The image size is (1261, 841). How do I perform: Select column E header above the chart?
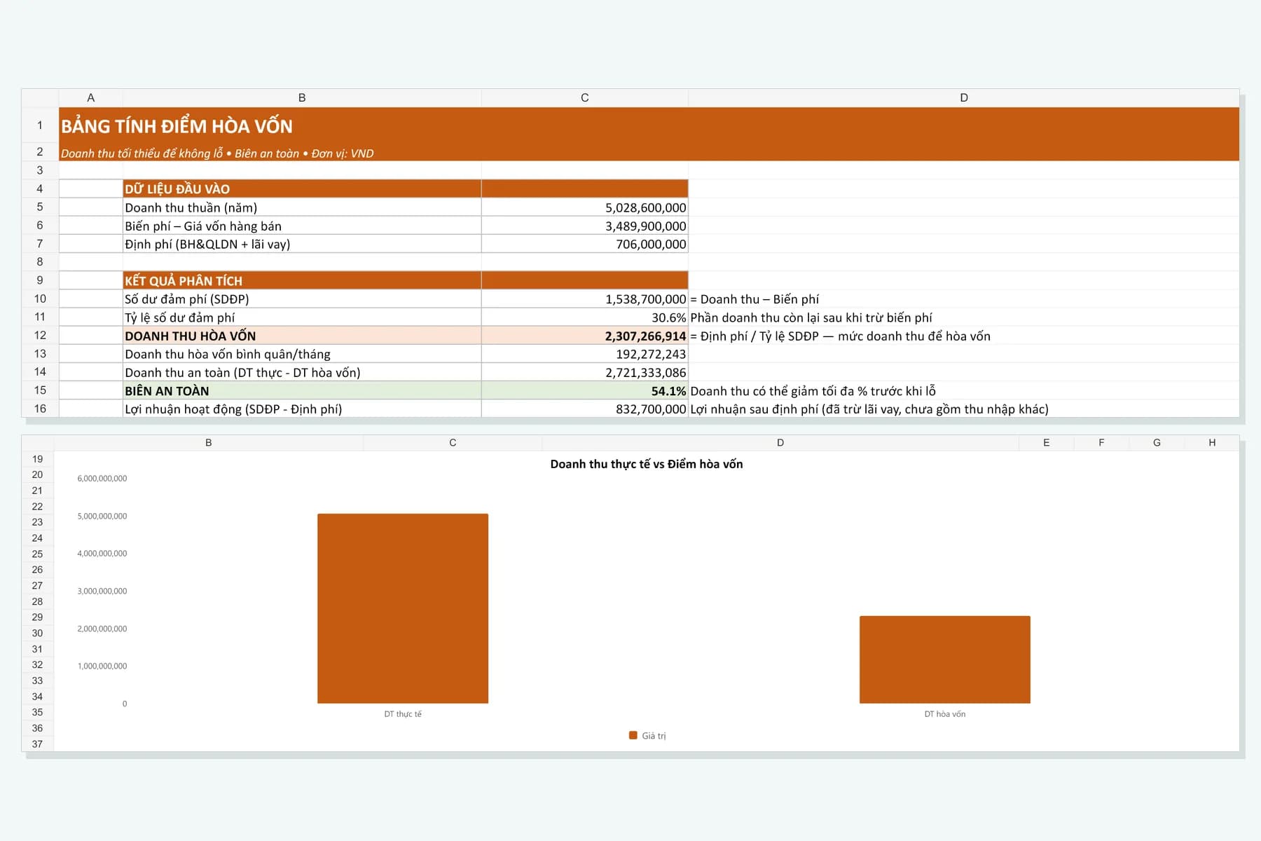1046,443
